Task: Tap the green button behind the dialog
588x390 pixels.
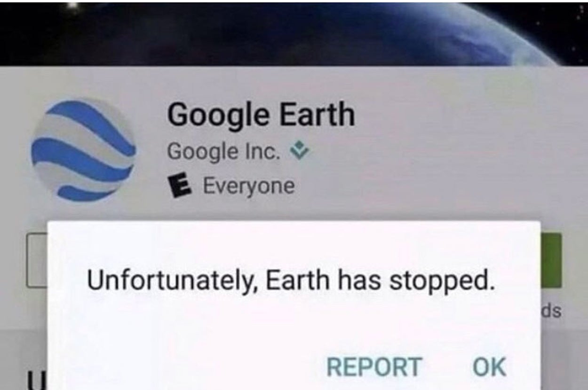Action: [x=551, y=261]
